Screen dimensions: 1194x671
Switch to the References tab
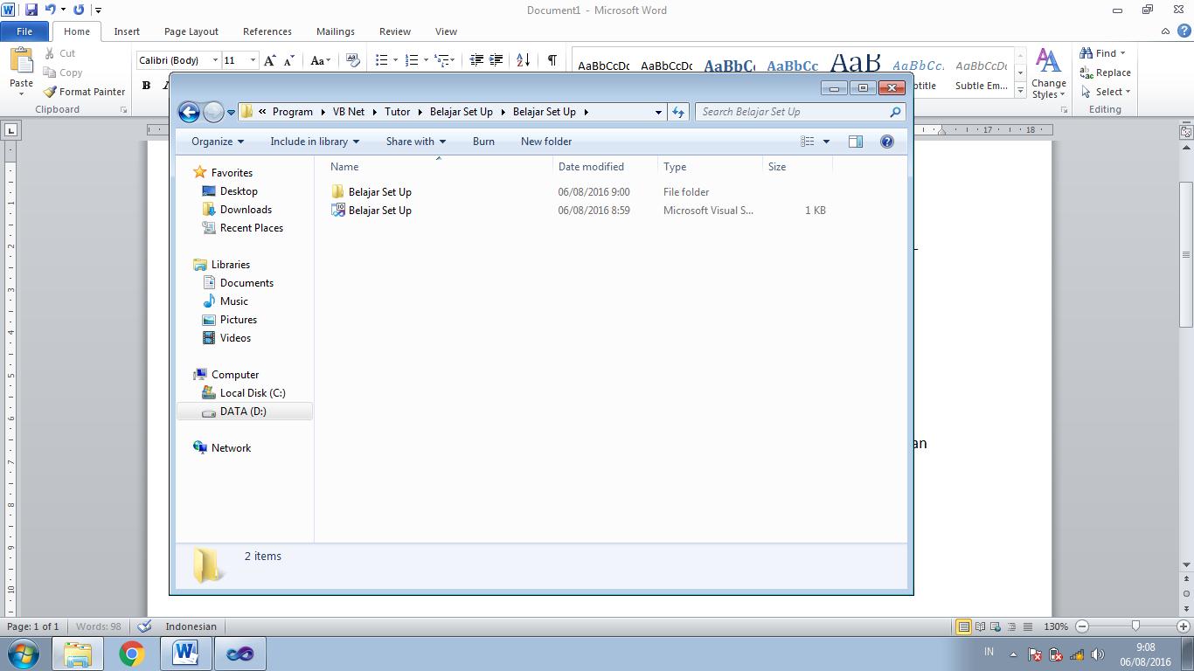pyautogui.click(x=267, y=31)
